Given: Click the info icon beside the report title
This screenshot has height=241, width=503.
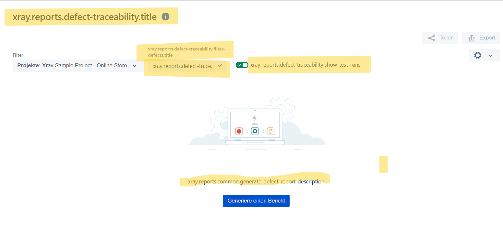Looking at the screenshot, I should tap(165, 17).
